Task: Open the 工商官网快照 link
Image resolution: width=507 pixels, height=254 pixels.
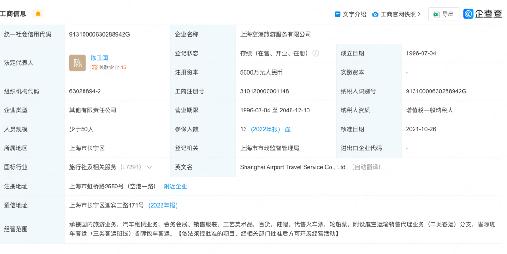Action: [x=399, y=14]
